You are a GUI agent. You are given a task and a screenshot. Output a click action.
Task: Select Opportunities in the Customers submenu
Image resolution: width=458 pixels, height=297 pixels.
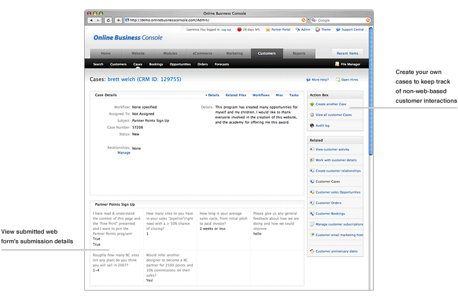[180, 64]
